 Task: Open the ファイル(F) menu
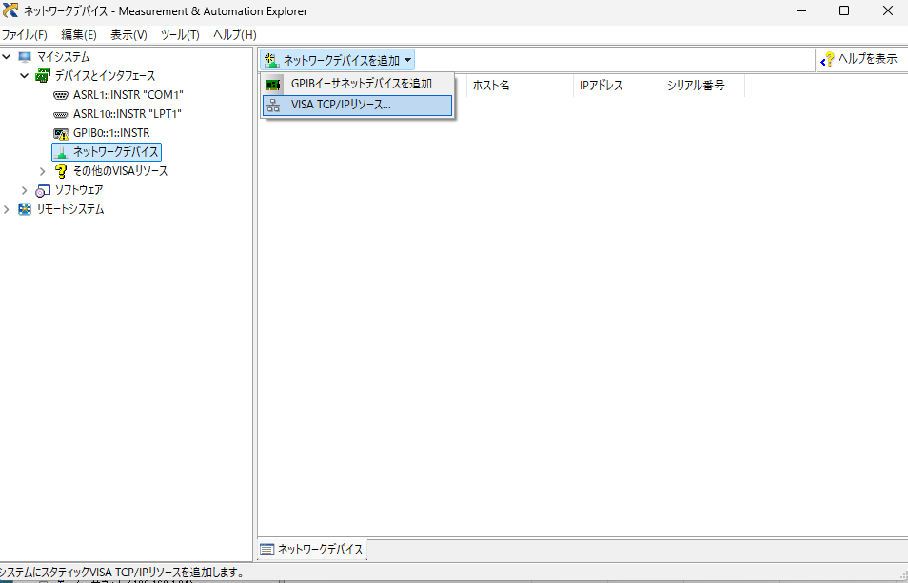click(x=24, y=34)
